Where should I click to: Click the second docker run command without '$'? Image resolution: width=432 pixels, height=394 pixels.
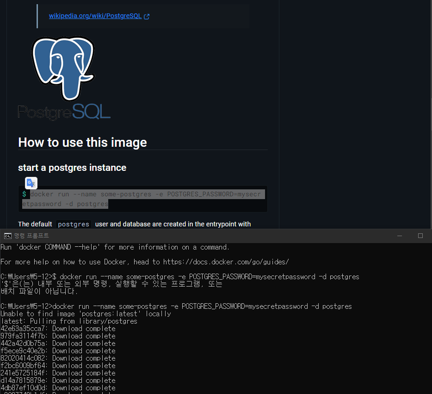pos(176,306)
